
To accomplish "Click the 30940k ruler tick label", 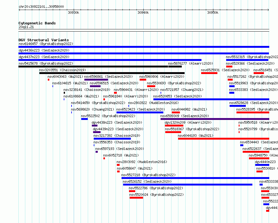I will [x=143, y=12].
